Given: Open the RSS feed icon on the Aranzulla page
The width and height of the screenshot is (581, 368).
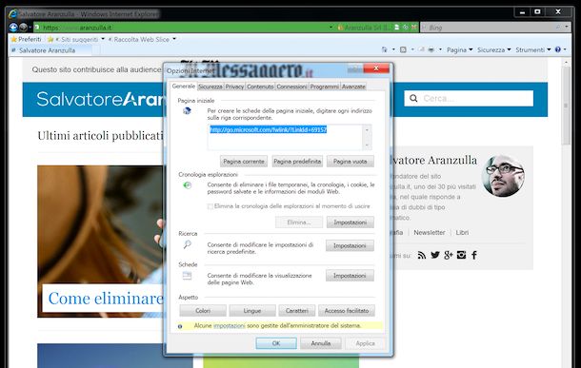Looking at the screenshot, I should click(421, 255).
